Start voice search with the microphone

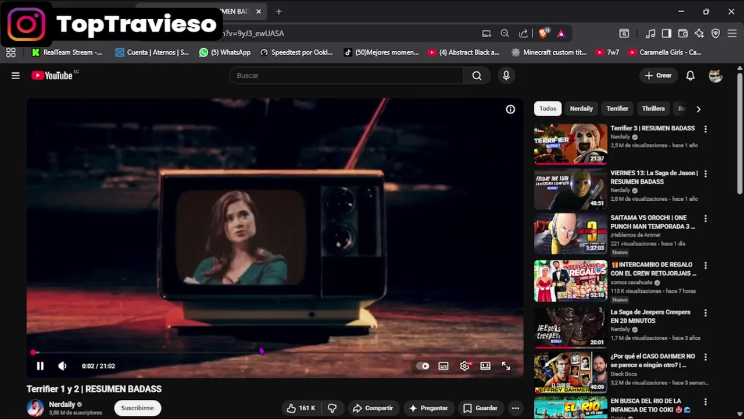(x=506, y=76)
